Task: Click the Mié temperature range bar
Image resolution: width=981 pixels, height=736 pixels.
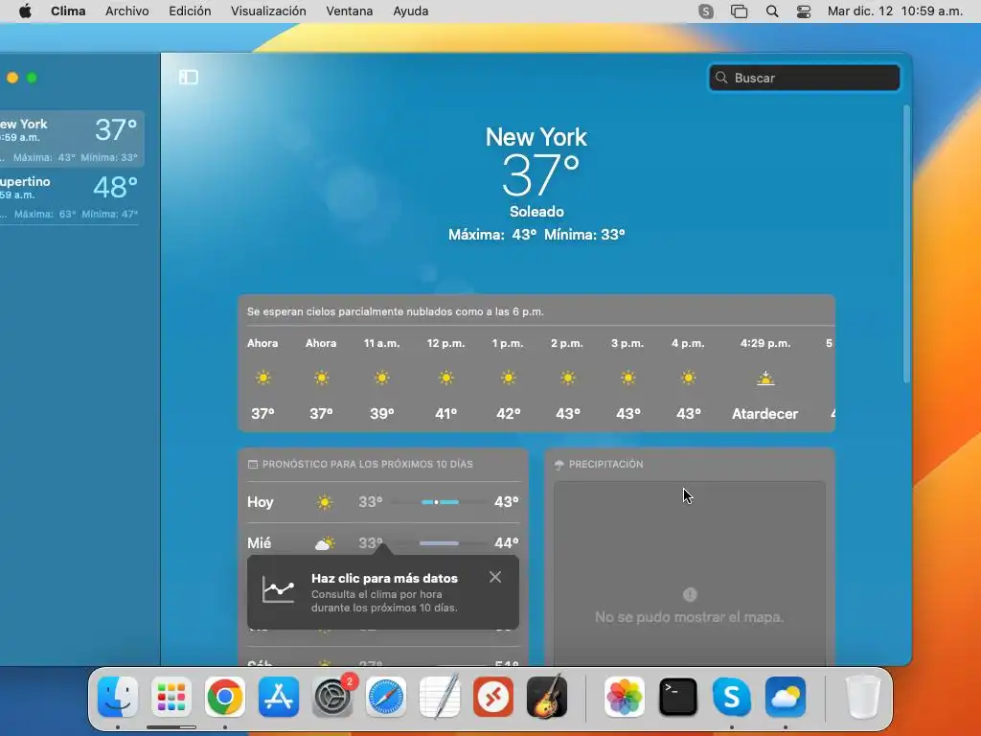Action: tap(440, 543)
